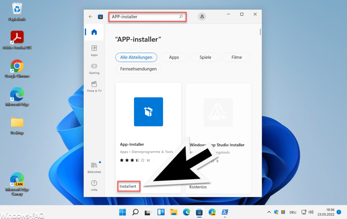Select the Filme filter chip
347x219 pixels.
pos(237,57)
